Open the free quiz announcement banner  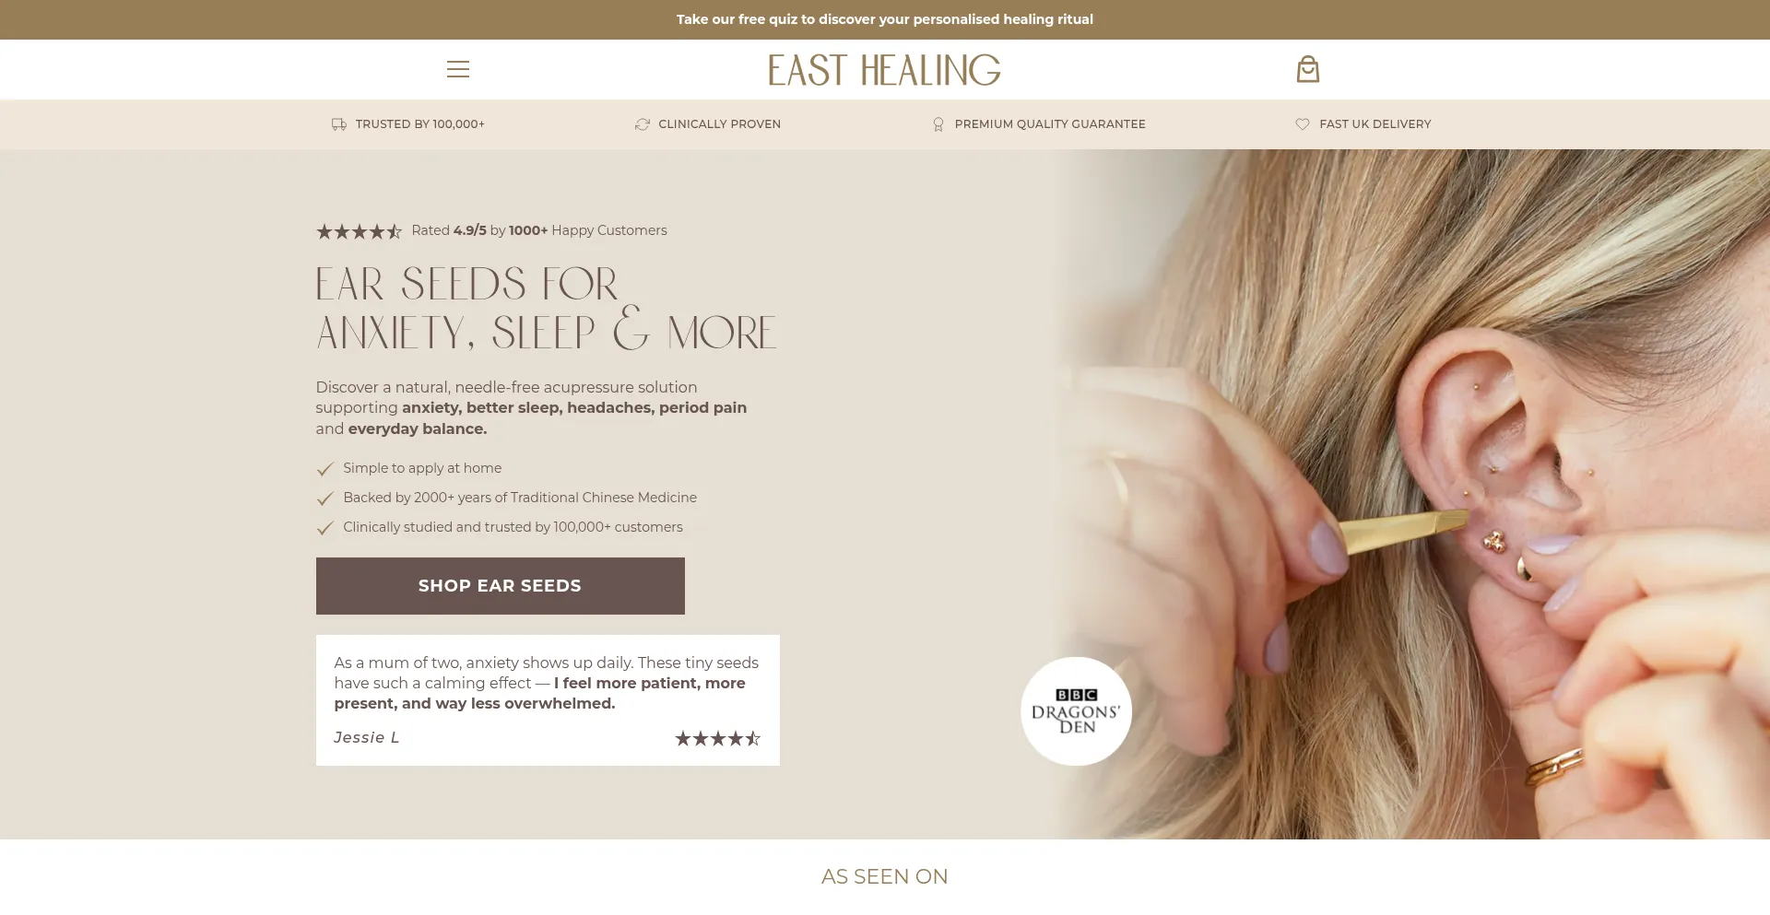[x=885, y=19]
